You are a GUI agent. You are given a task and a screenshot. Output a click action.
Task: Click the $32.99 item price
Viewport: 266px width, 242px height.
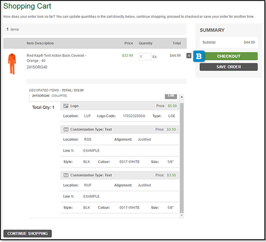pyautogui.click(x=128, y=55)
